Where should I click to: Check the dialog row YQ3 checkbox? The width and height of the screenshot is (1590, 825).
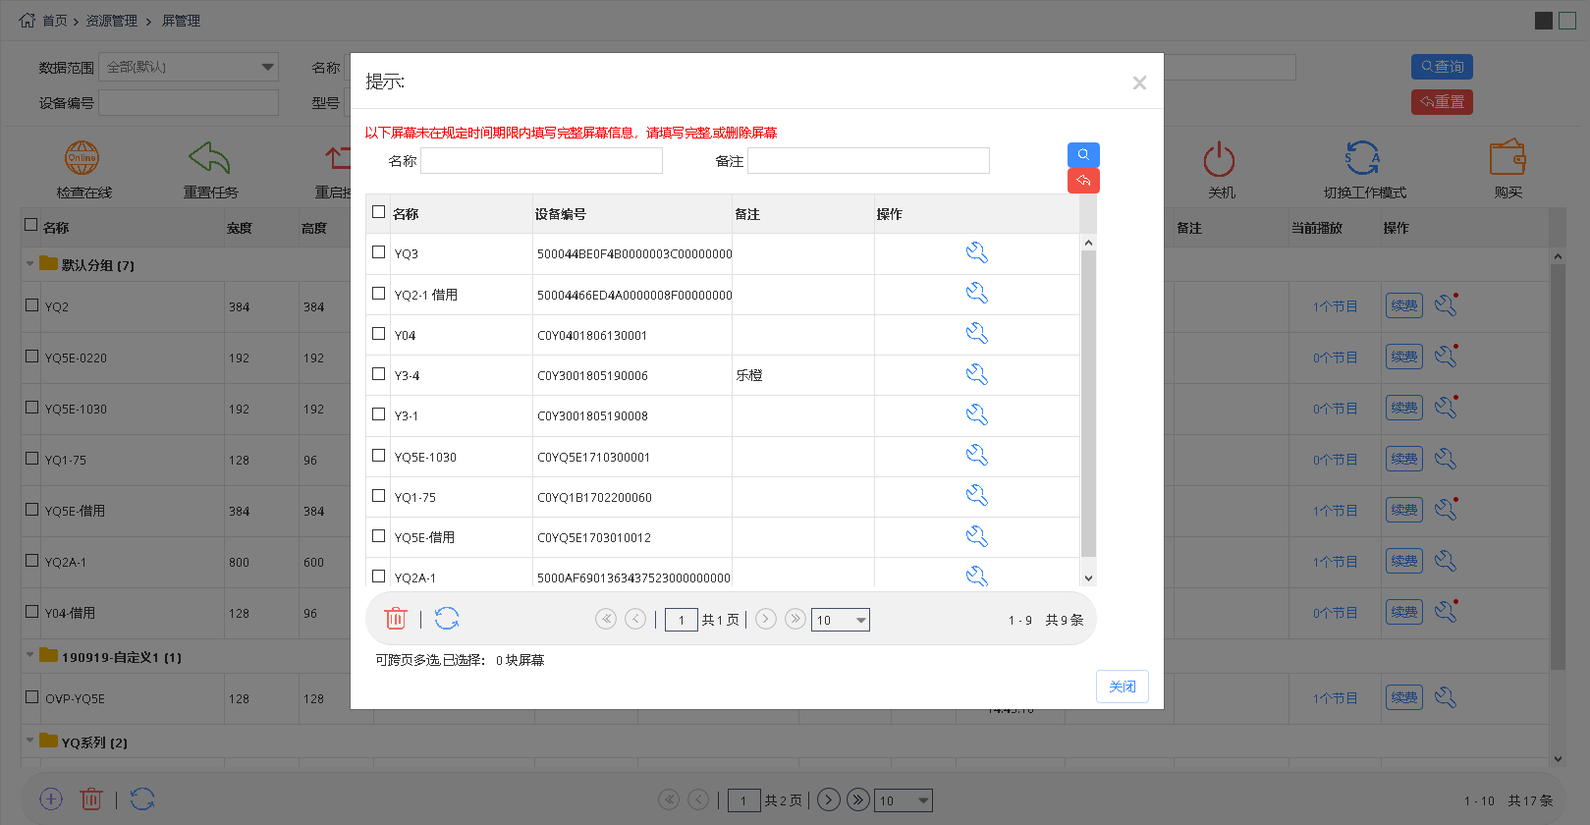point(378,252)
